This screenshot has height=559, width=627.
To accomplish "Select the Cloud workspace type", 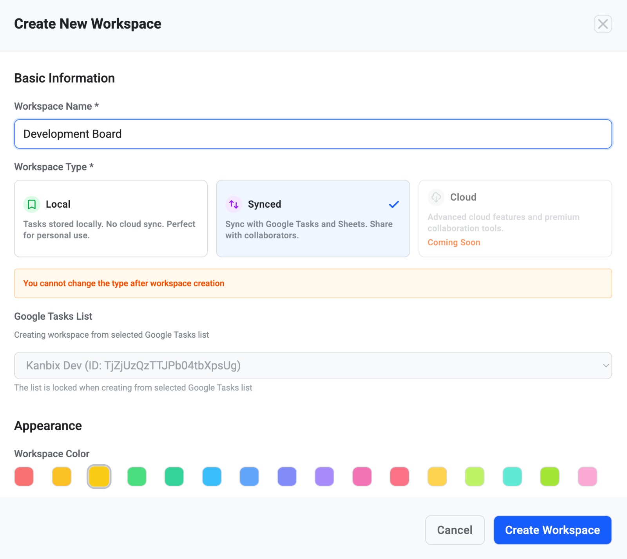I will (x=515, y=219).
